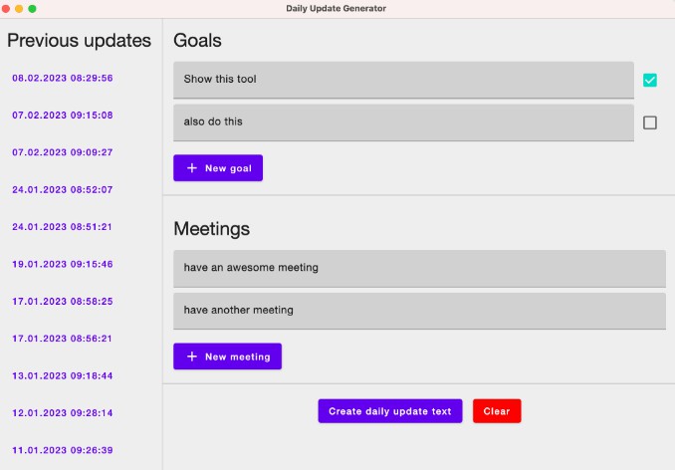The width and height of the screenshot is (675, 470).
Task: Open update from 08.02.2023 08:29:56
Action: 63,78
